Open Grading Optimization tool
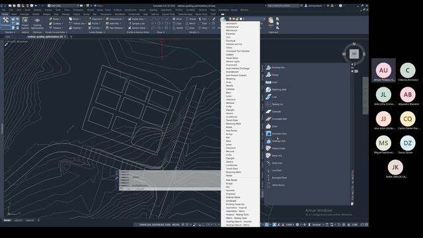The height and width of the screenshot is (238, 423). pos(37,24)
